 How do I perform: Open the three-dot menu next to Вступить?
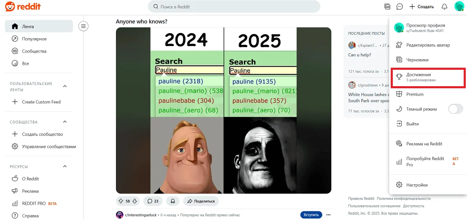[x=328, y=215]
